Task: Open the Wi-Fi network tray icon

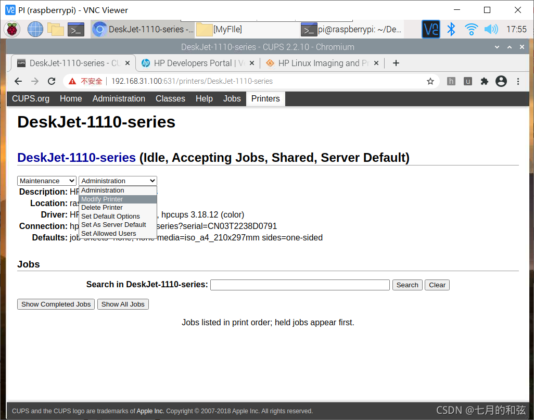Action: click(x=472, y=29)
